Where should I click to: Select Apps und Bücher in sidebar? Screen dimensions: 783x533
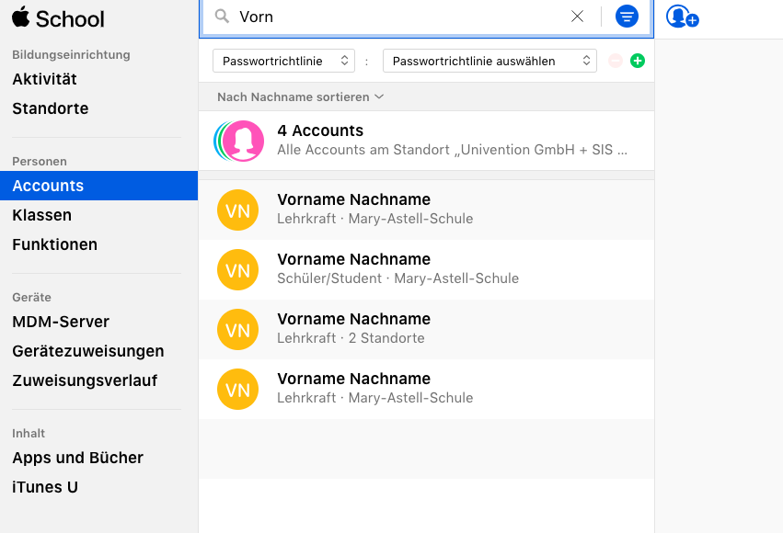[x=77, y=458]
